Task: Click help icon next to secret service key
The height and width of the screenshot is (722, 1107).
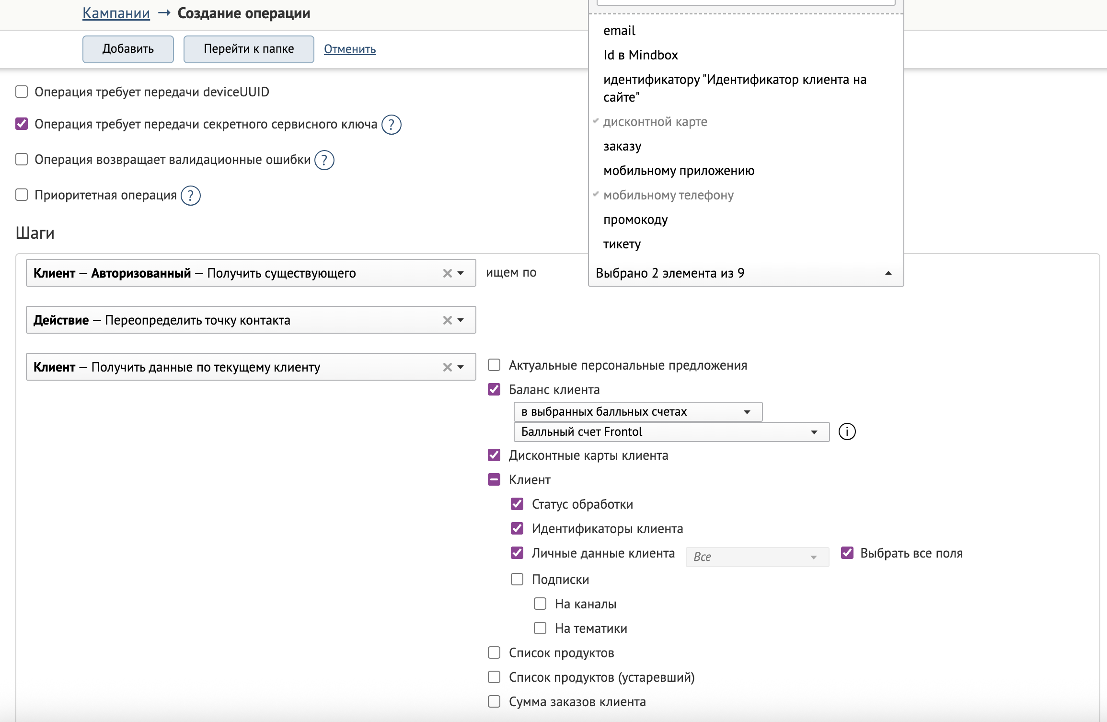Action: point(391,125)
